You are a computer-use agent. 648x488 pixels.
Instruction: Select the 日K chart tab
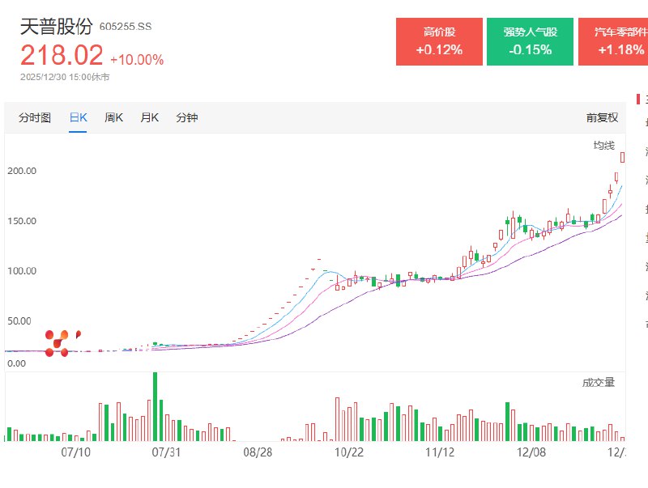pos(78,117)
